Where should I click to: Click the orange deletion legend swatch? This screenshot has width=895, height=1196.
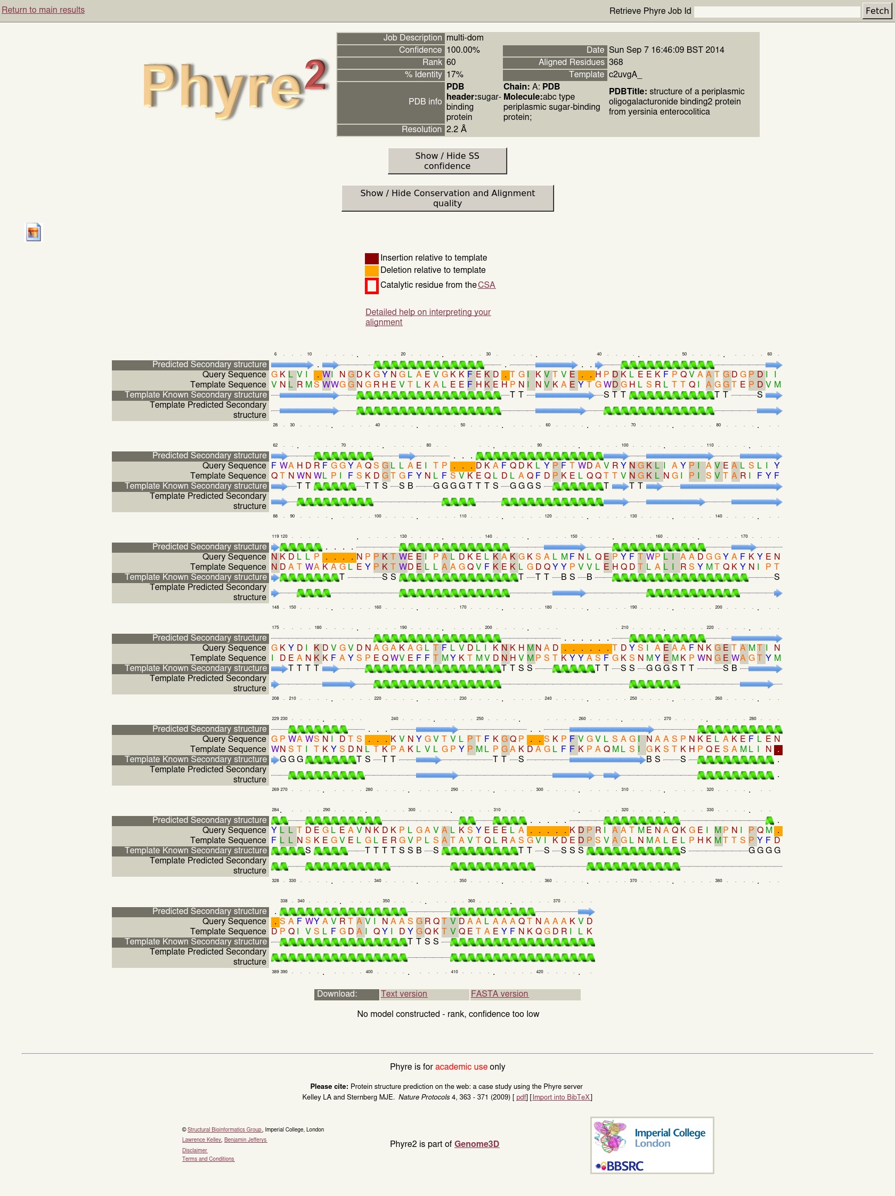point(371,270)
